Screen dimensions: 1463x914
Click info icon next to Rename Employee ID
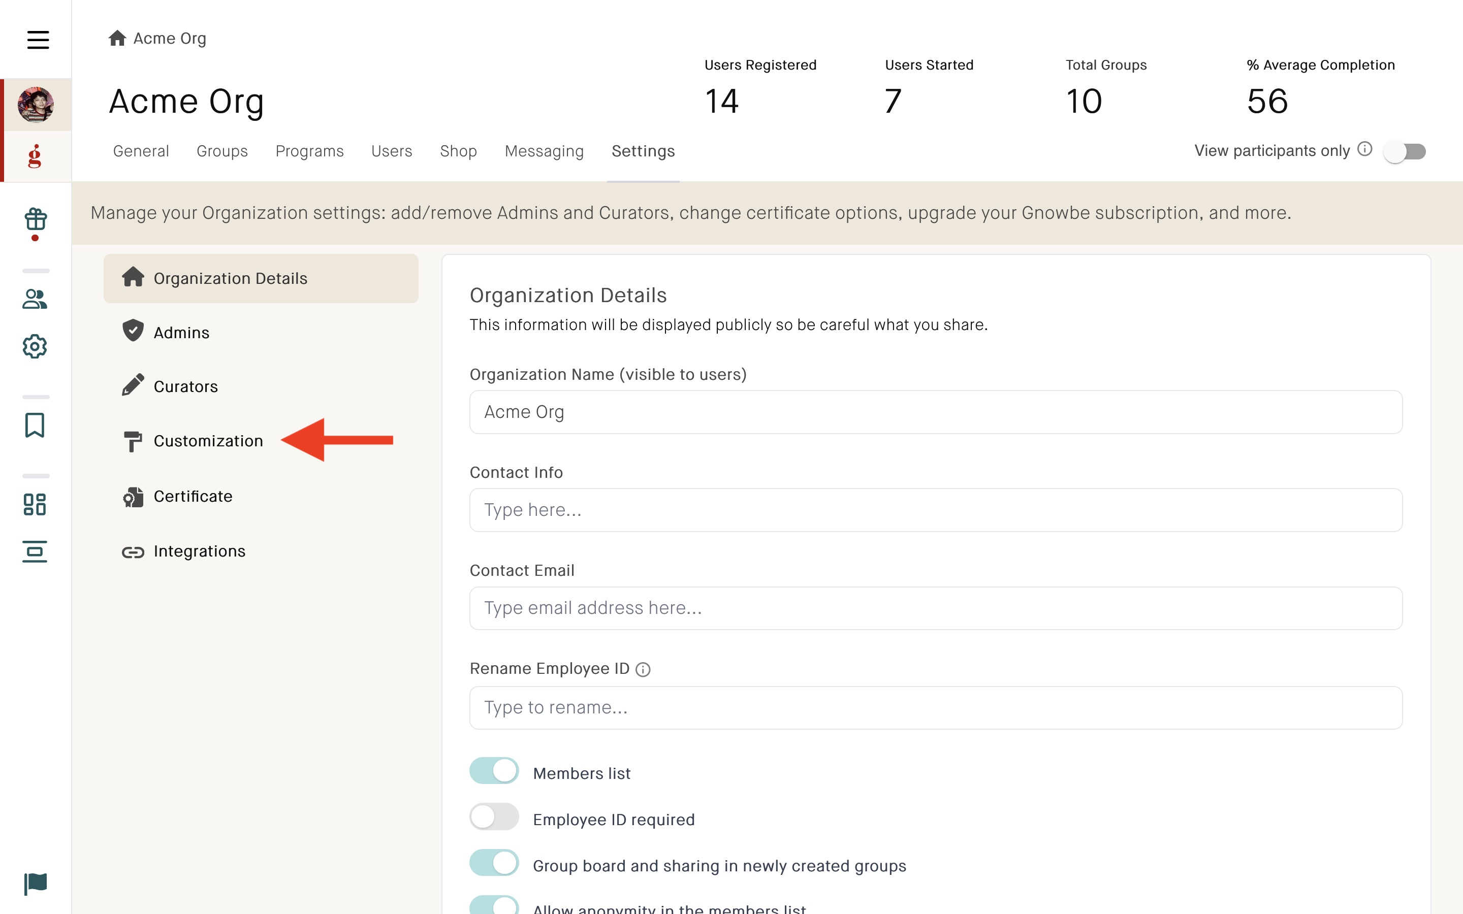[x=643, y=670]
